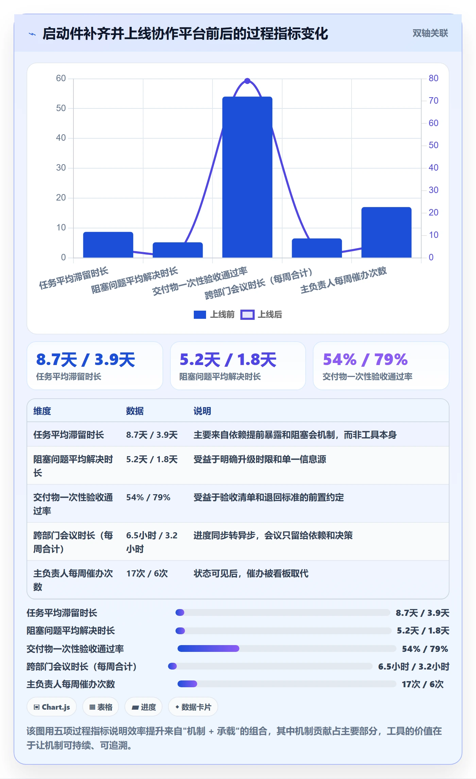This screenshot has width=476, height=779.
Task: Click 状态可见后，催办被看板取代 description
Action: 251,573
